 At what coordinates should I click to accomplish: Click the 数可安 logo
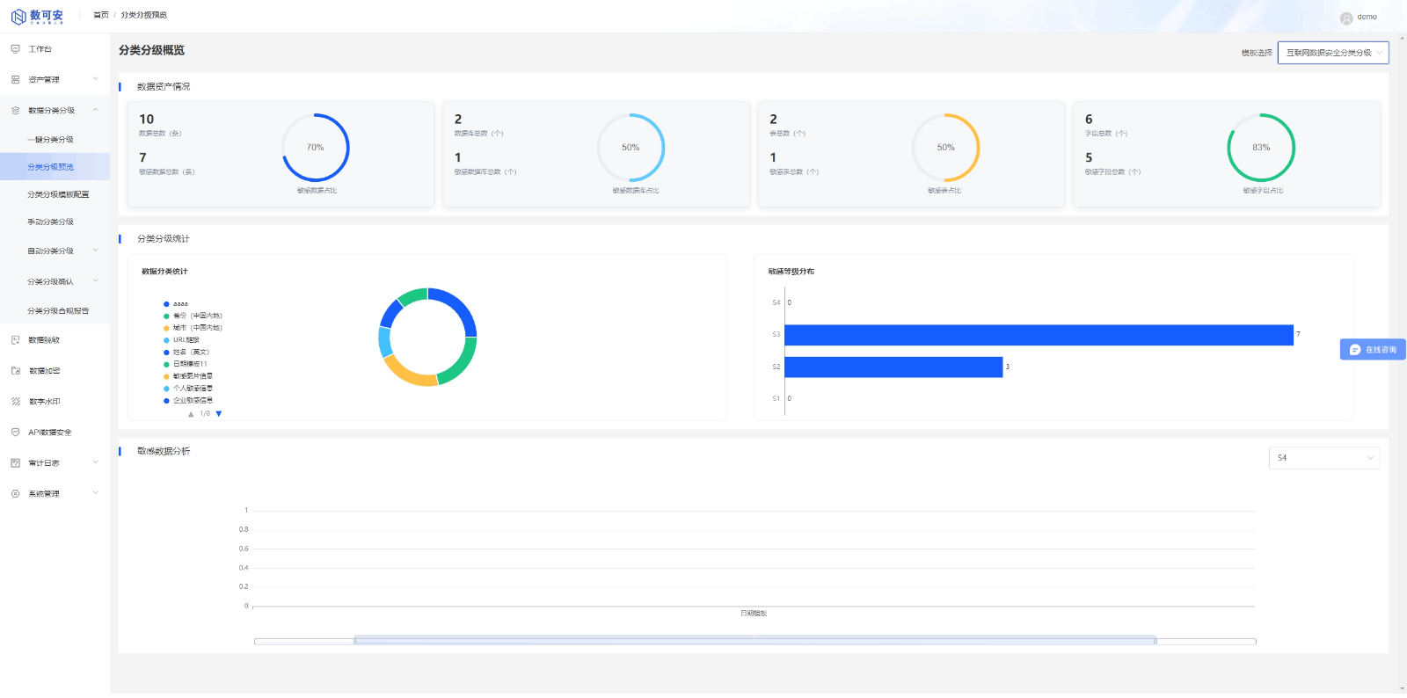pos(37,17)
